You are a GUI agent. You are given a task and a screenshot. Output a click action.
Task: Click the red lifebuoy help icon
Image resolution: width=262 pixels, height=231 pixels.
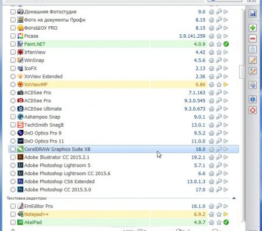[x=253, y=110]
